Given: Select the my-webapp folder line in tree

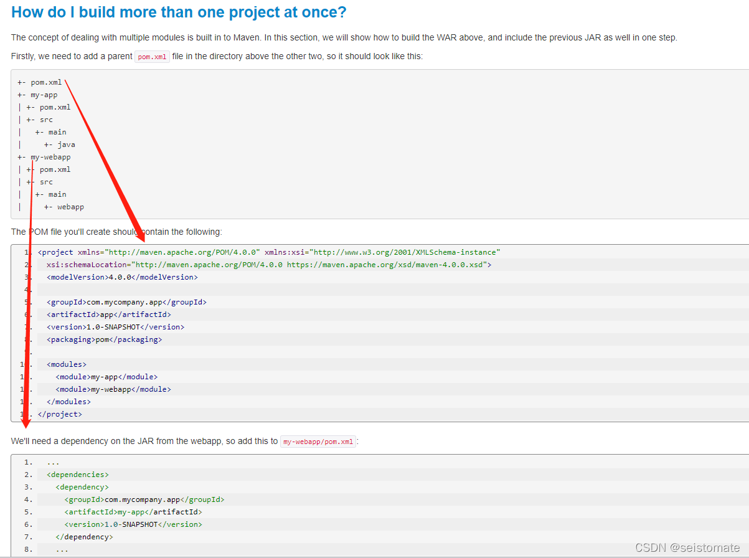Looking at the screenshot, I should [x=44, y=157].
